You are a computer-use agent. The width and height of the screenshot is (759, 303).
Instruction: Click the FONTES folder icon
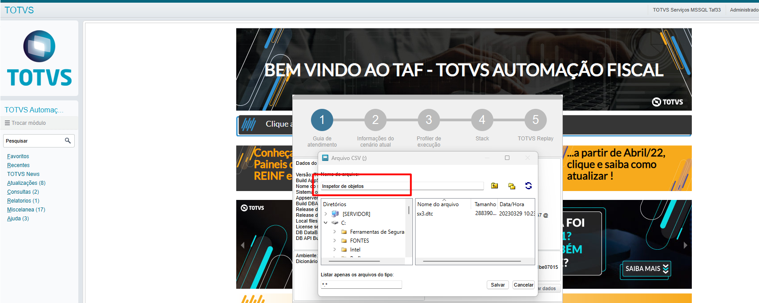pos(344,240)
